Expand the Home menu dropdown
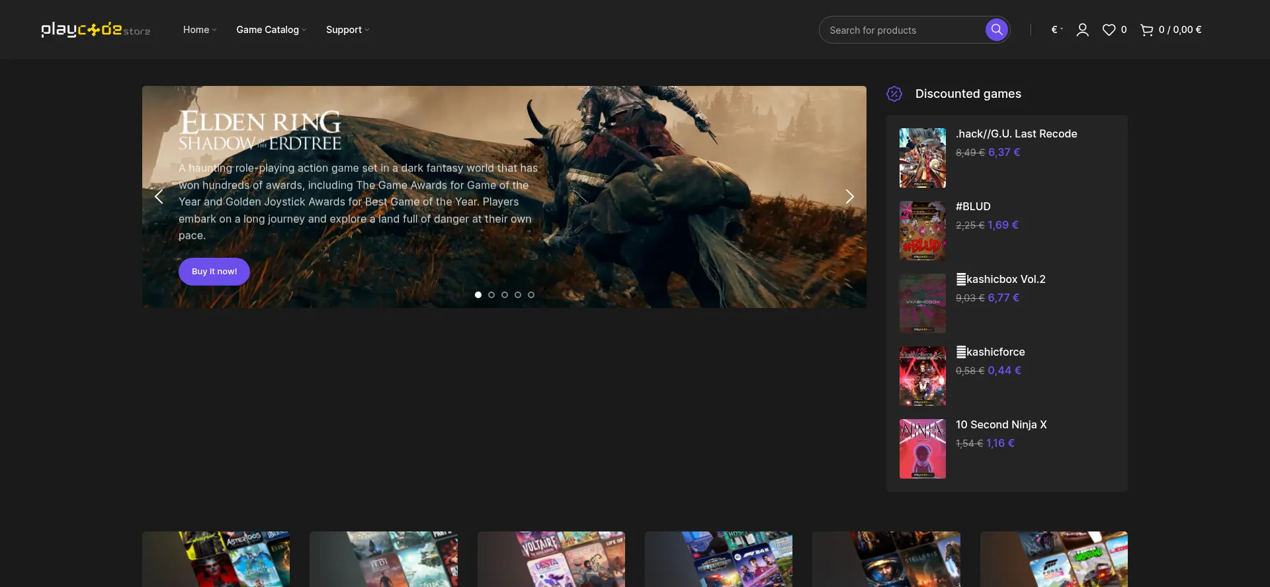 pos(200,30)
